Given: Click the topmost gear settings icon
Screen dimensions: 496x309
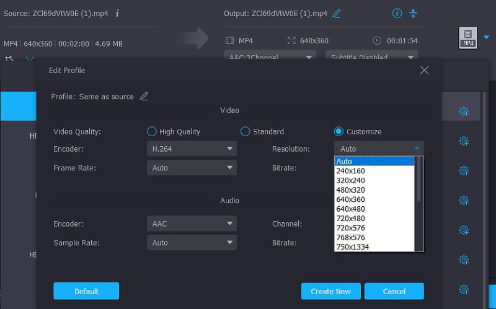Looking at the screenshot, I should pos(463,111).
